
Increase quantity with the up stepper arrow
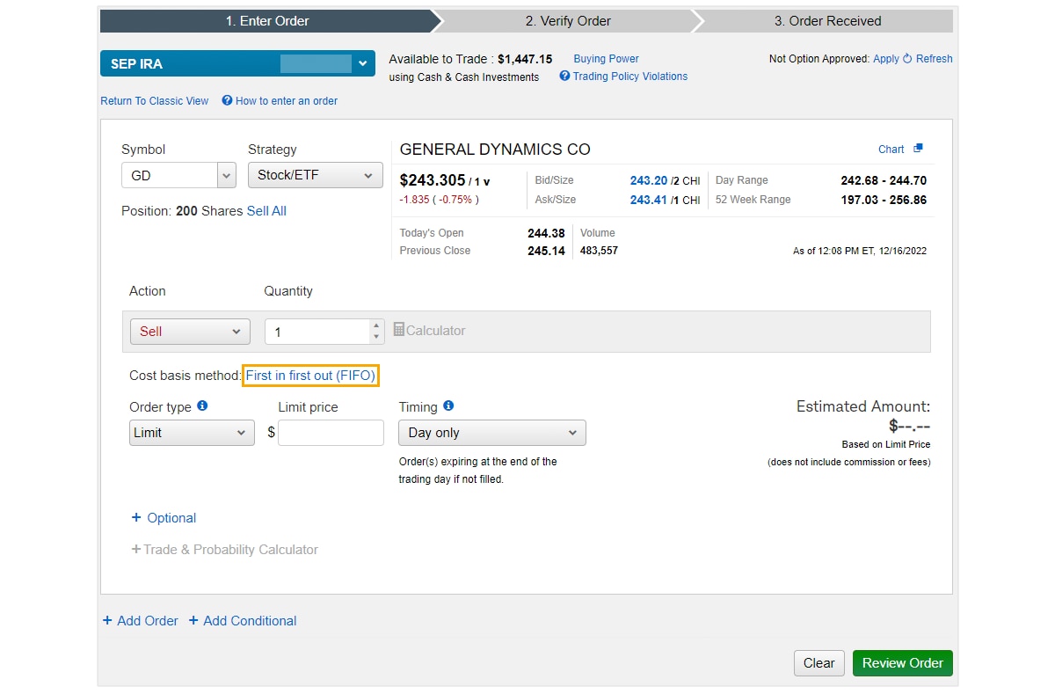point(377,325)
